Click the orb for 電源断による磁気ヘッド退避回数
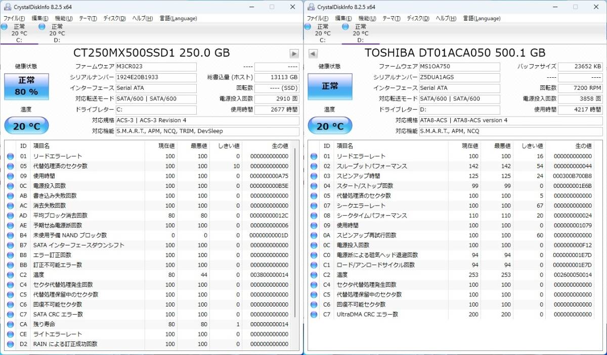 coord(314,255)
